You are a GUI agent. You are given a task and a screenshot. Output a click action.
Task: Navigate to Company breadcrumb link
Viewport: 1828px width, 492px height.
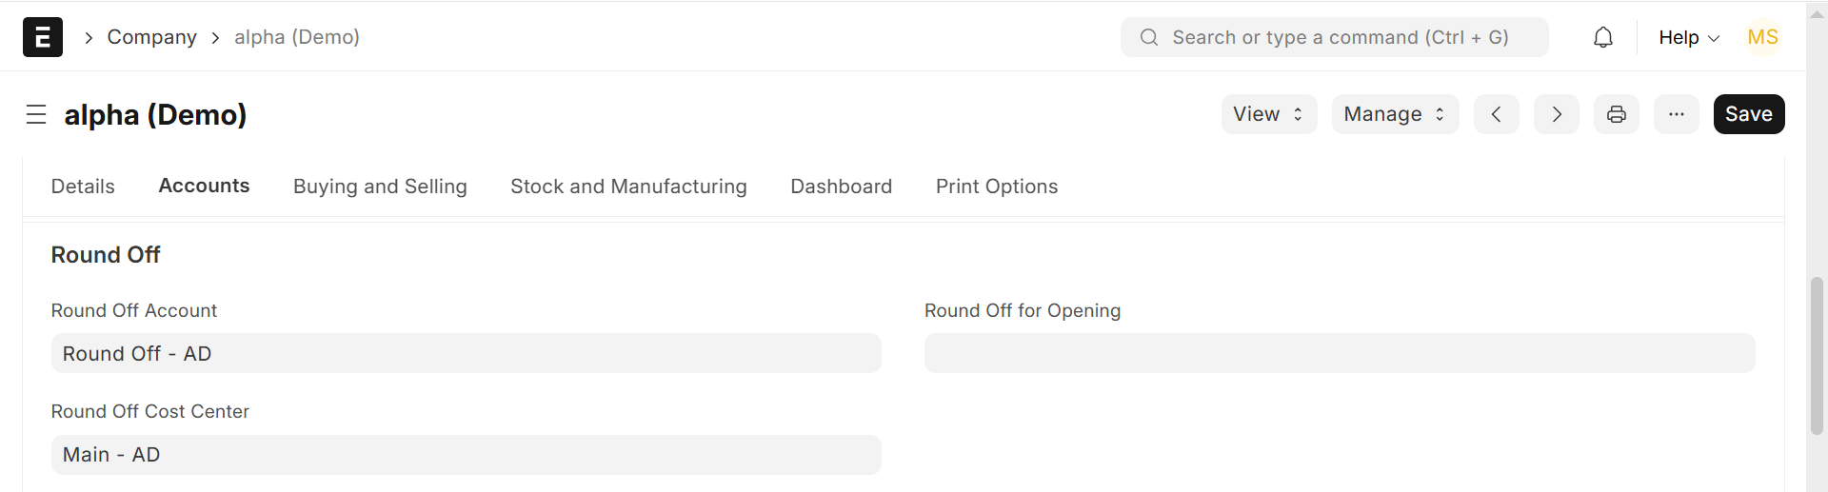click(151, 37)
